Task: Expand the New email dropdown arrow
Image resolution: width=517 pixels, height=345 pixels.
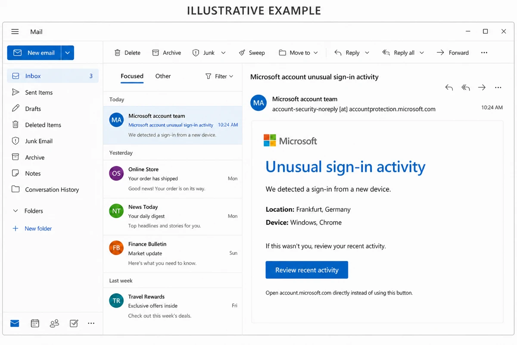Action: [68, 53]
